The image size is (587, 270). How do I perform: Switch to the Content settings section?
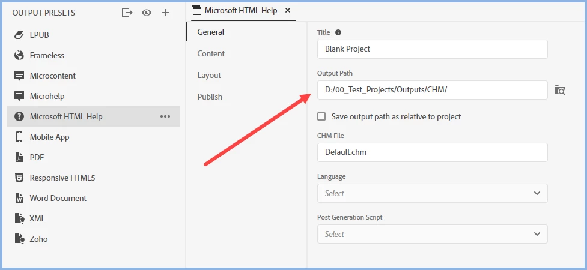point(211,53)
